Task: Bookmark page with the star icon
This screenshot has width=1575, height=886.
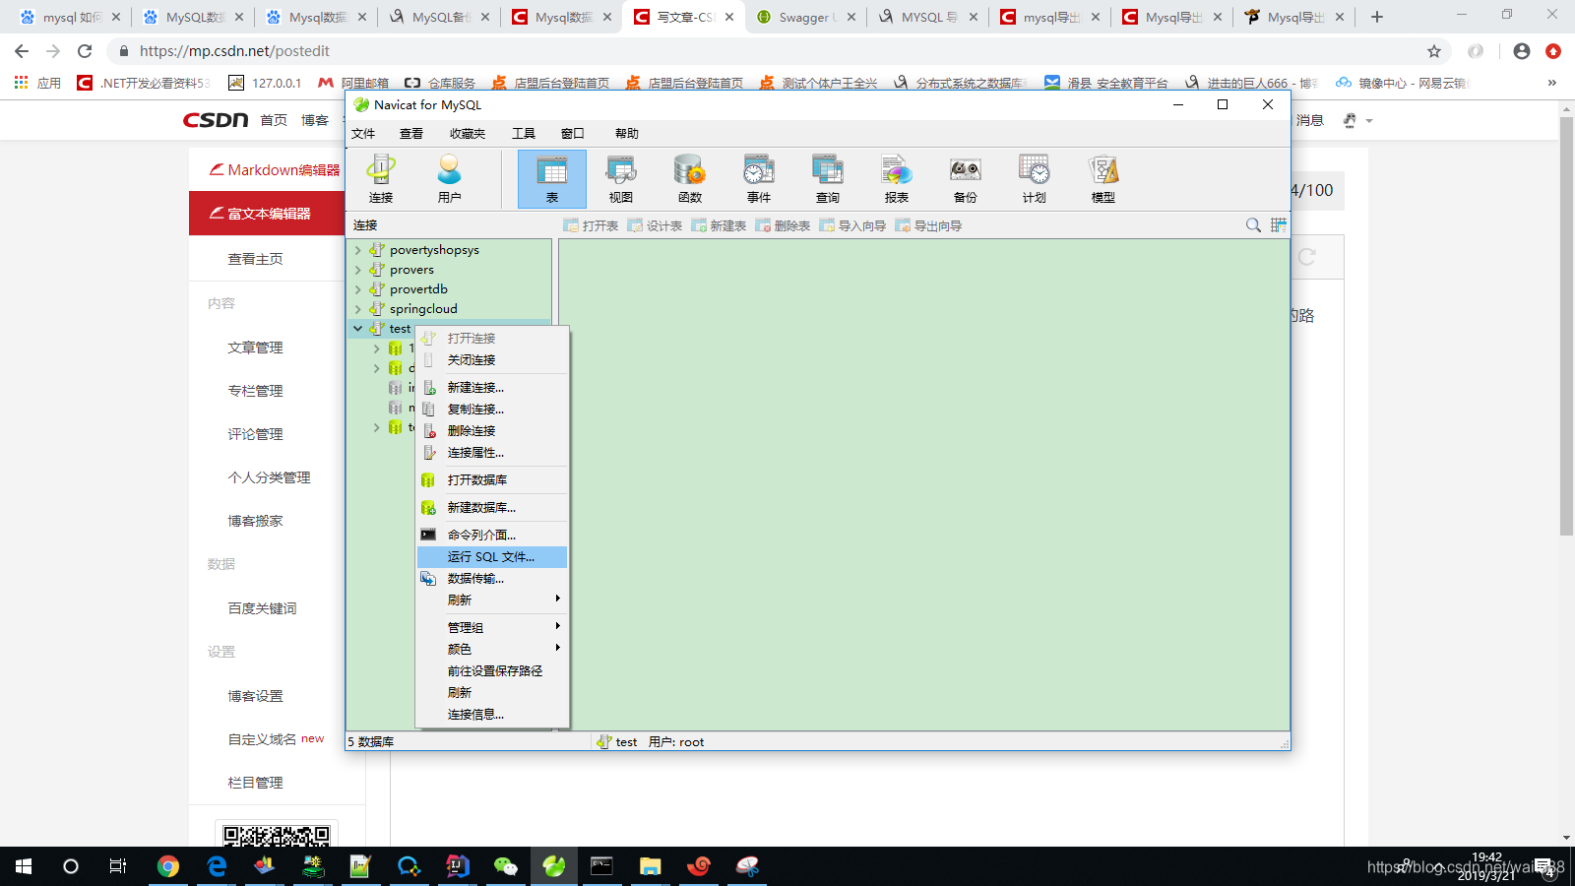Action: (x=1434, y=51)
